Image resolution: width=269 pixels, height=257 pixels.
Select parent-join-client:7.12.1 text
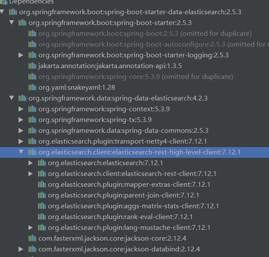click(124, 195)
